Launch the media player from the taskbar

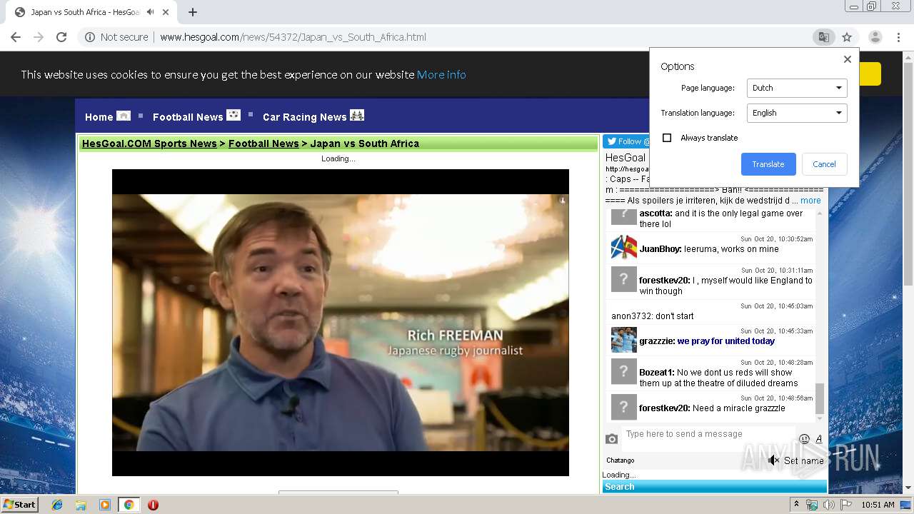[105, 505]
